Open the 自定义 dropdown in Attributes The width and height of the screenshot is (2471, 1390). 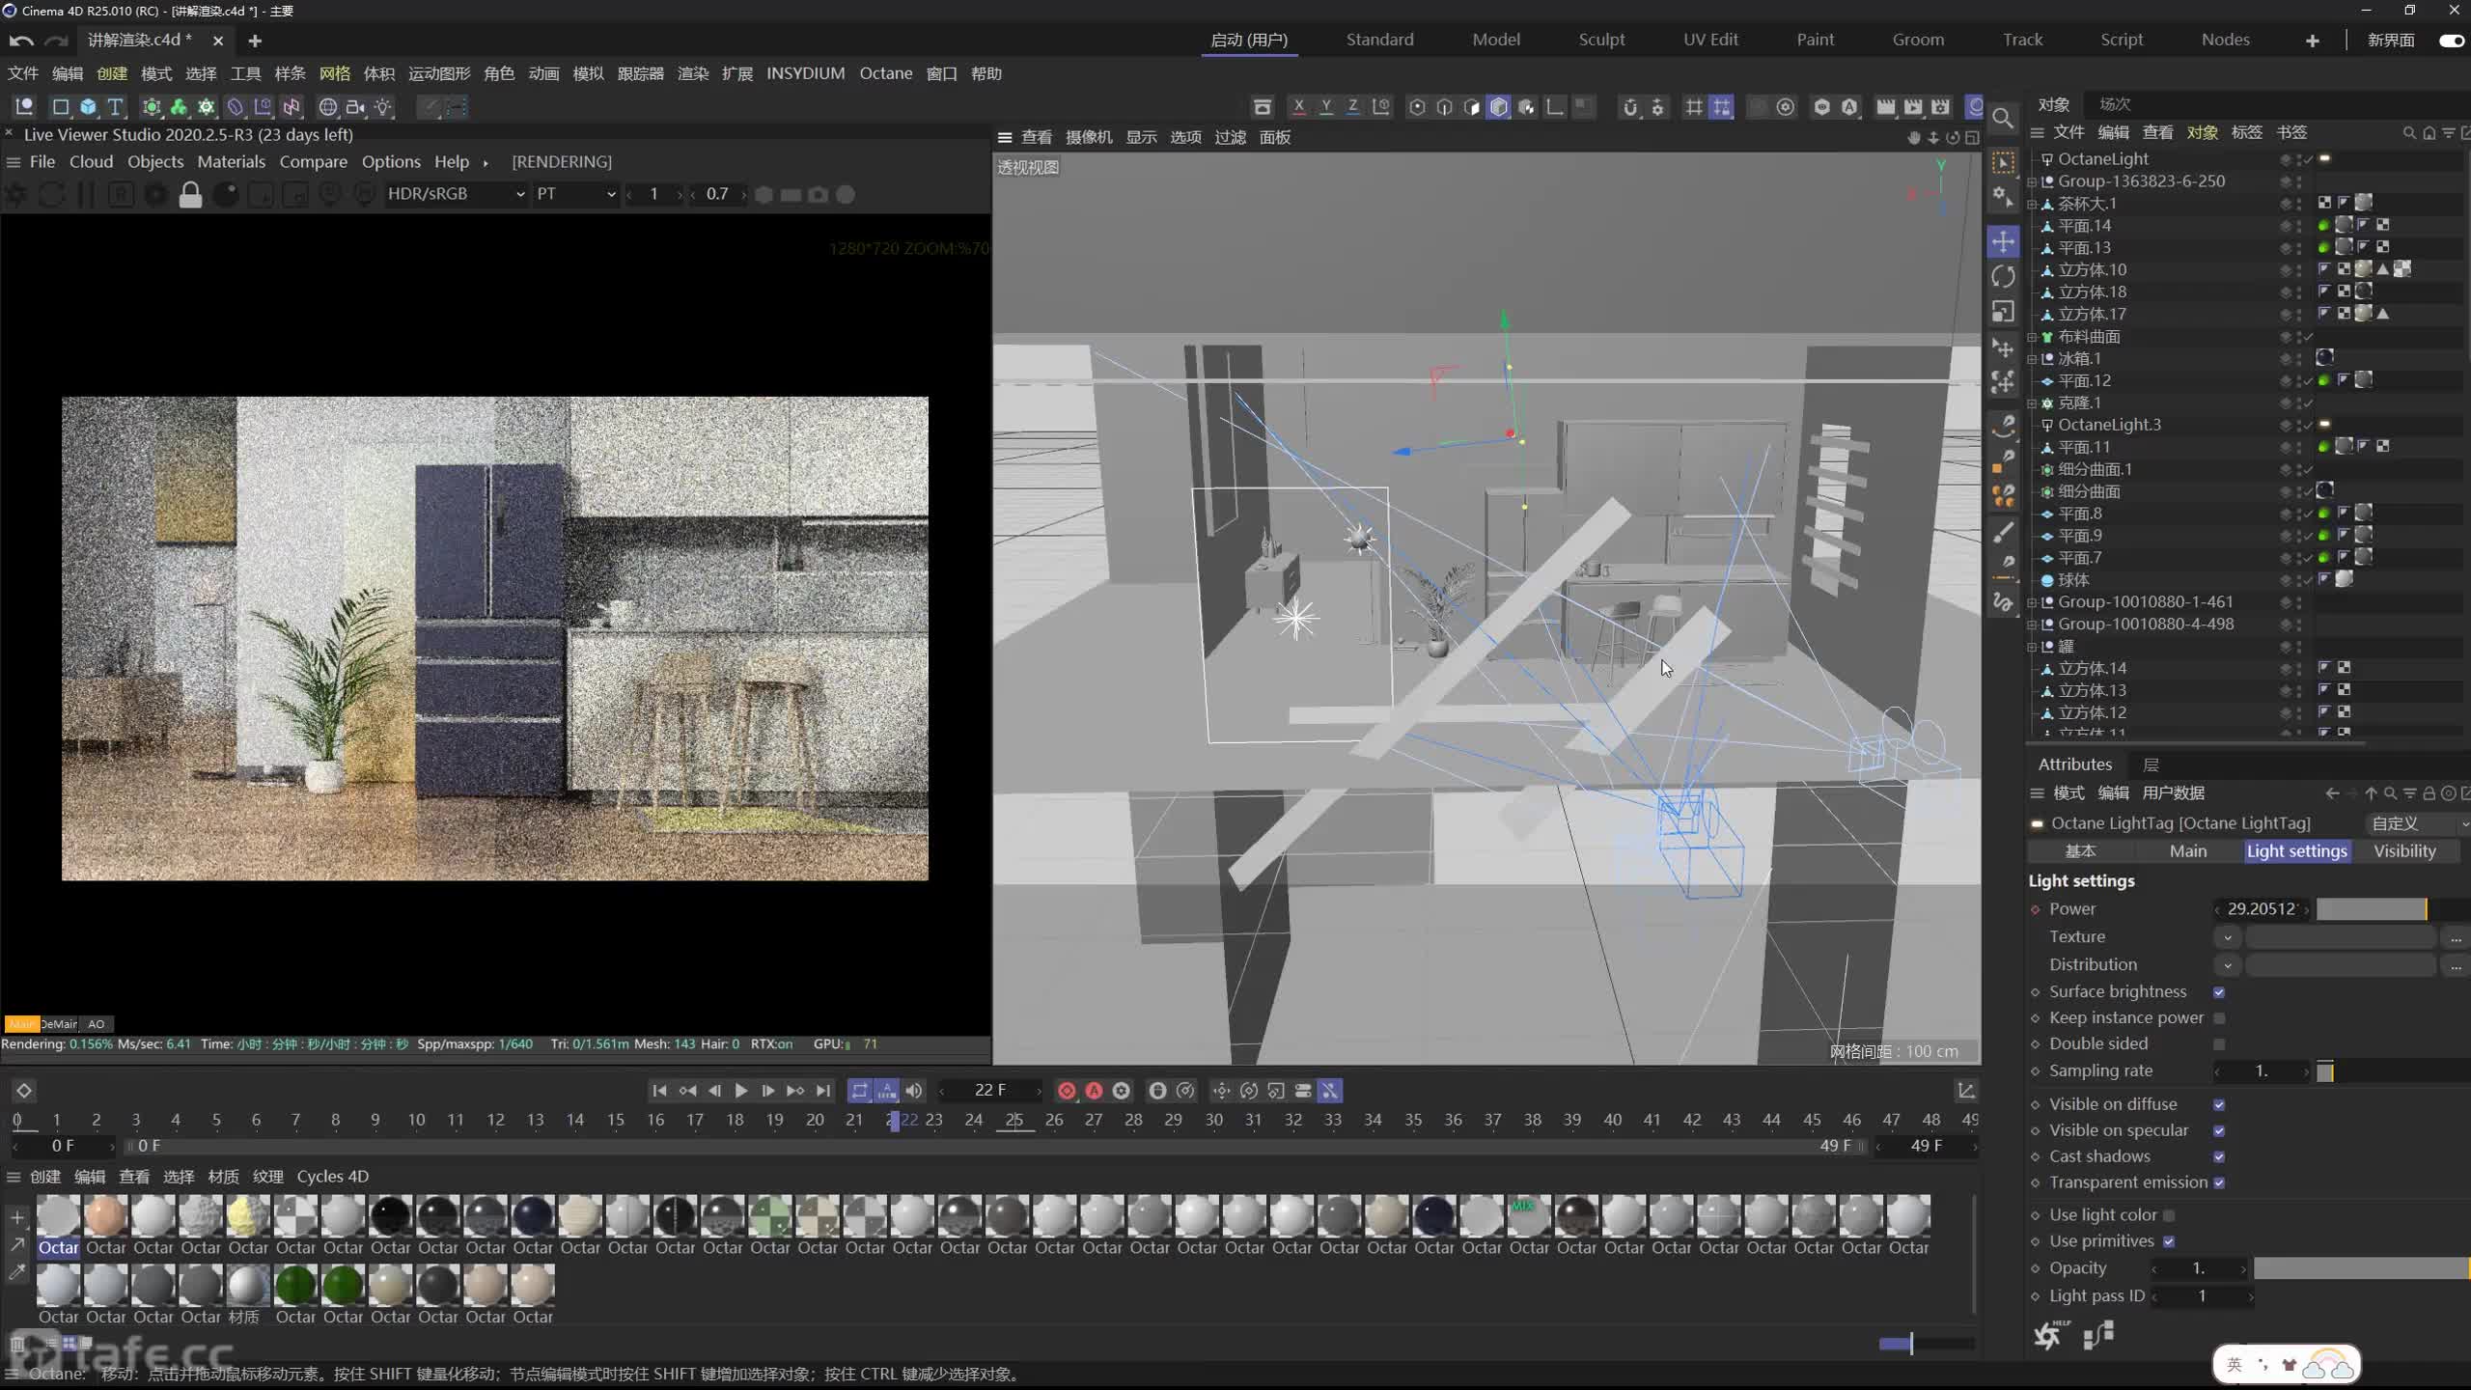click(x=2418, y=823)
